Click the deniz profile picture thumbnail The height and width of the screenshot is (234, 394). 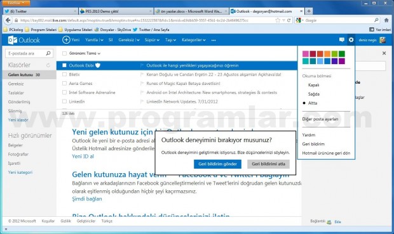[x=383, y=40]
